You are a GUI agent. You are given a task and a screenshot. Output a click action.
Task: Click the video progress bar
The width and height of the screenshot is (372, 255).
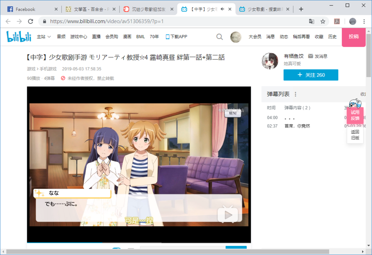coord(139,242)
